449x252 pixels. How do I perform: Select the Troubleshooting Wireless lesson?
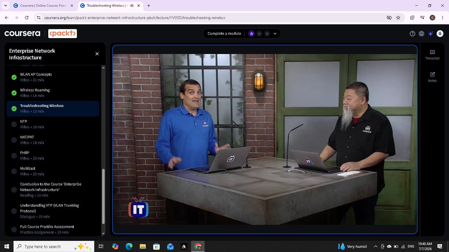[x=53, y=108]
